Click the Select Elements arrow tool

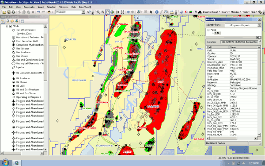[x=151, y=12]
